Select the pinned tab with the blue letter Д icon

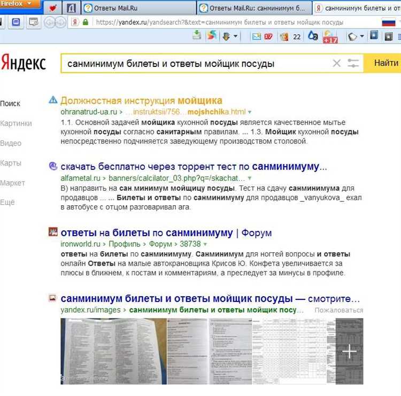(71, 8)
